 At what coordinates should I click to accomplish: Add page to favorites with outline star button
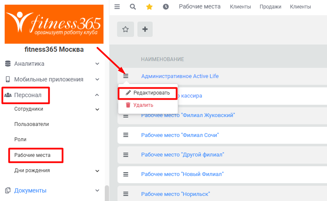126,29
